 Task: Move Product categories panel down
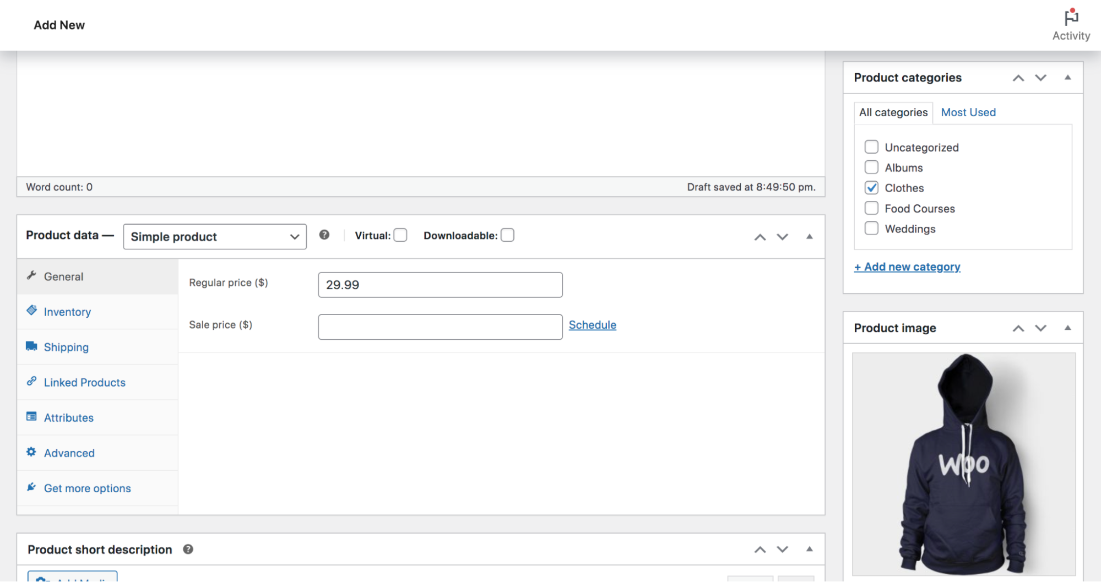tap(1040, 78)
